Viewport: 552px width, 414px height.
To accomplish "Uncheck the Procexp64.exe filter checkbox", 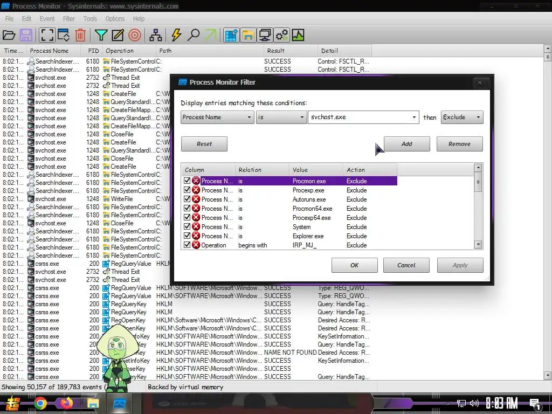I will coord(187,217).
